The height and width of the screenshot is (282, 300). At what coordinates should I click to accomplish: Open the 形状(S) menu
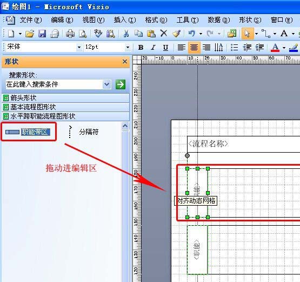[250, 20]
